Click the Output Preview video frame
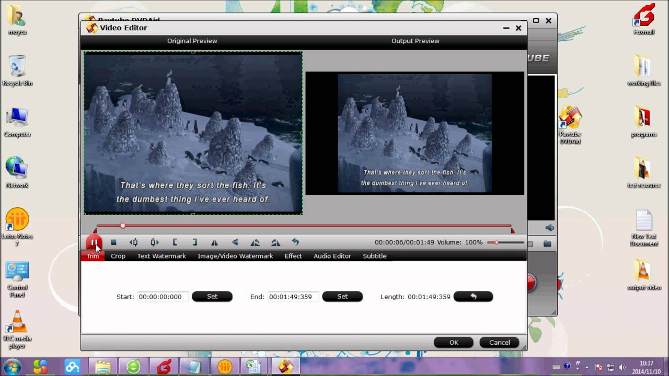Screen dimensions: 669x376 (x=414, y=133)
